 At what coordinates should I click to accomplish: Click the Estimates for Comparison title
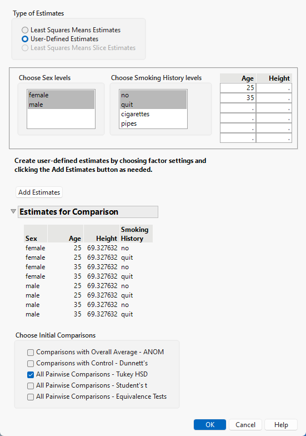[x=88, y=212]
